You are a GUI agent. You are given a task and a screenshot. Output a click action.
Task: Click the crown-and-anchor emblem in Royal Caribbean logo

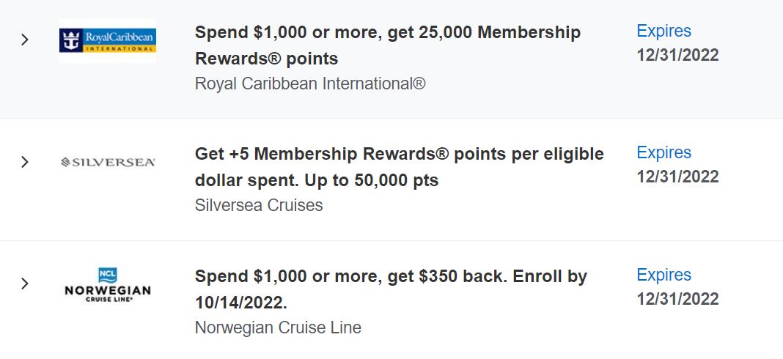point(71,40)
